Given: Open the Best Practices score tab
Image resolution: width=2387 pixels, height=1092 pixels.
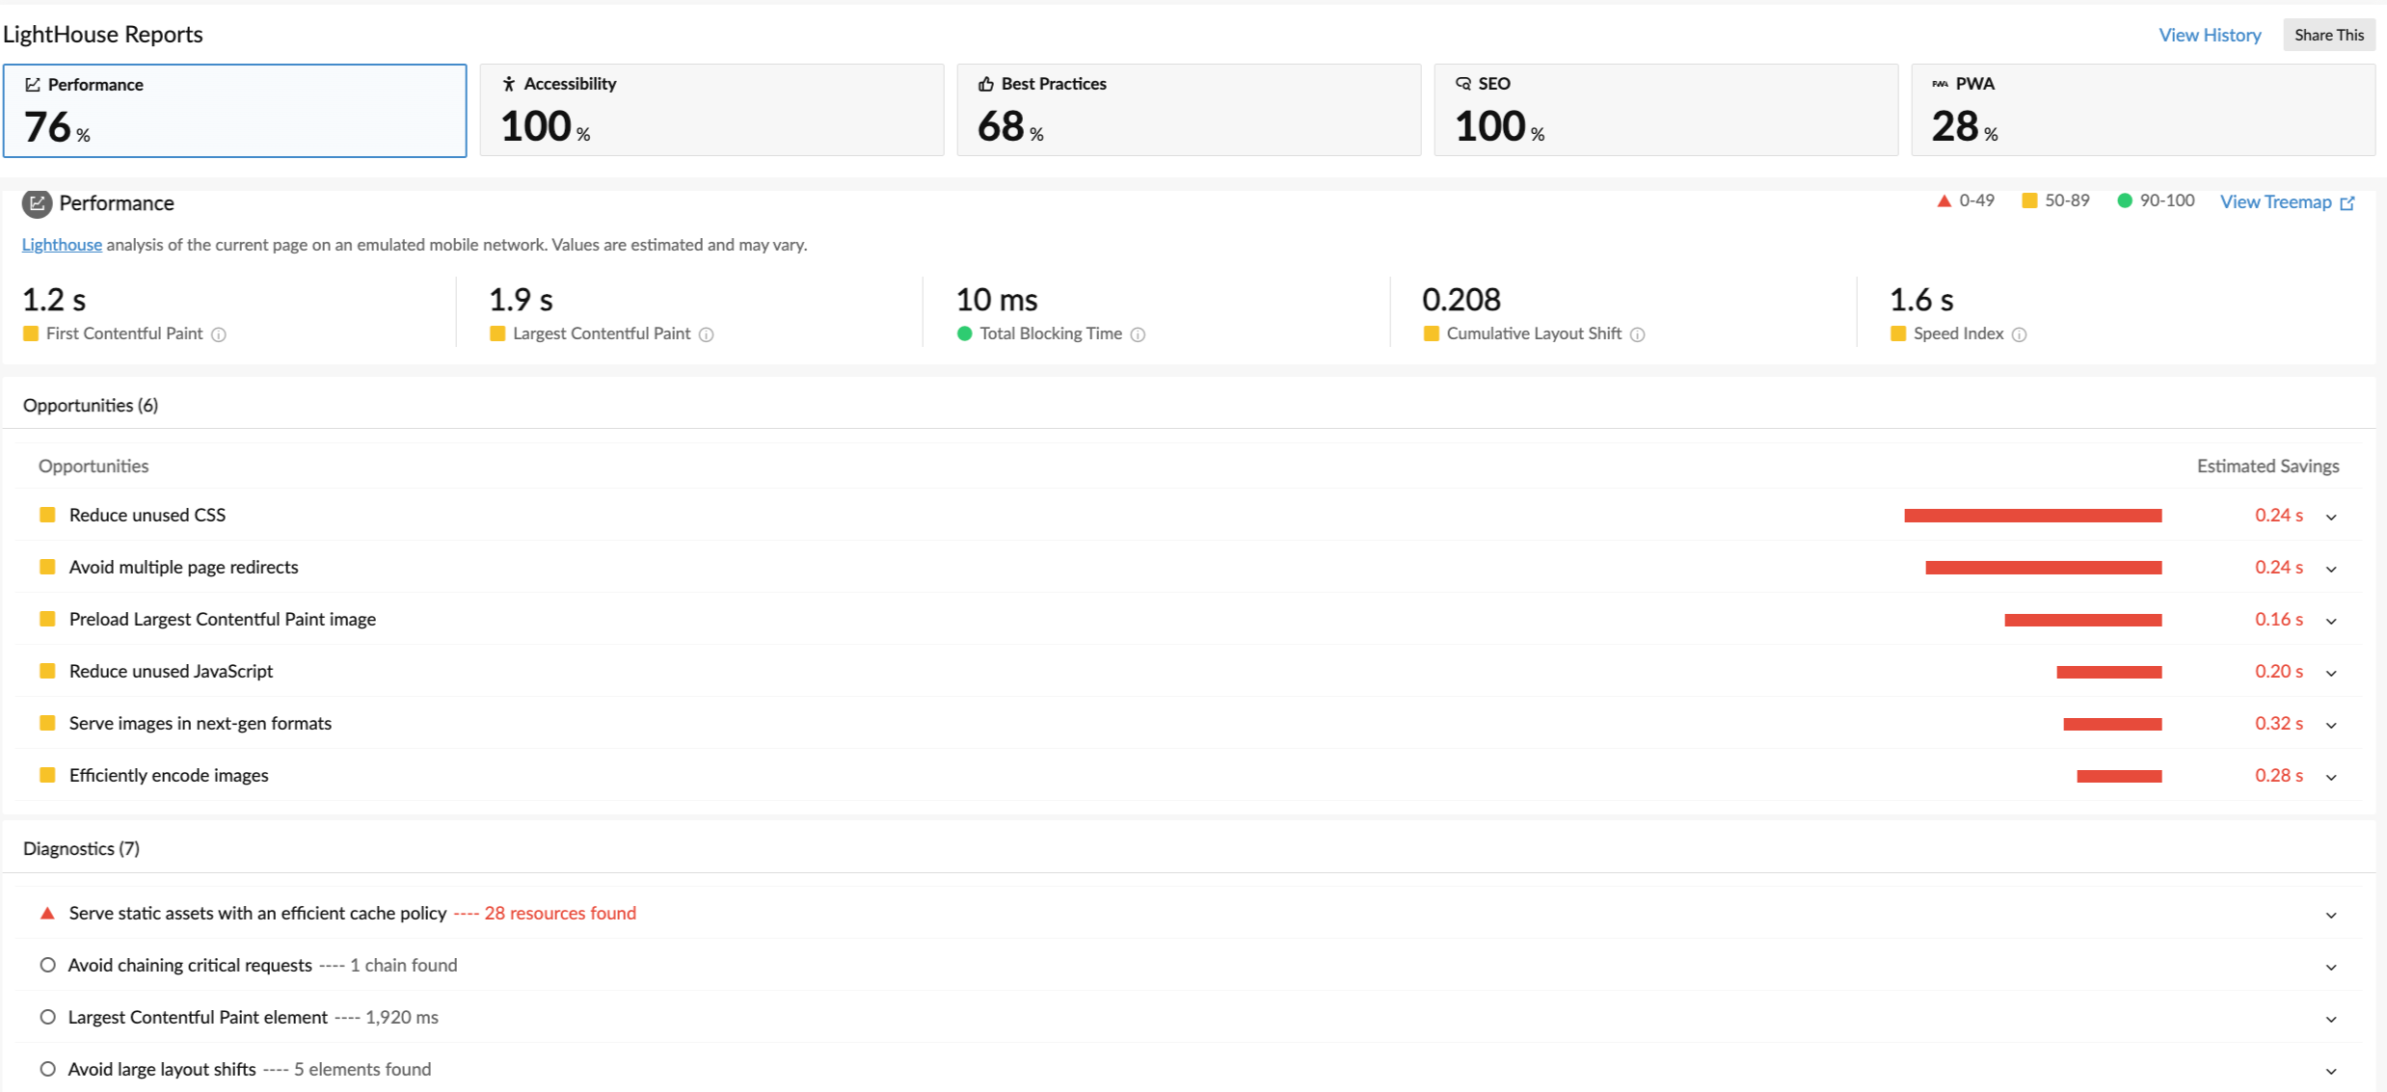Looking at the screenshot, I should coord(1188,110).
